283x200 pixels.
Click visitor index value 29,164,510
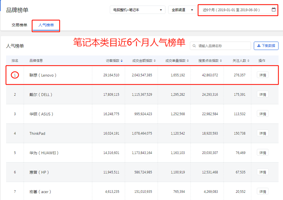click(111, 75)
